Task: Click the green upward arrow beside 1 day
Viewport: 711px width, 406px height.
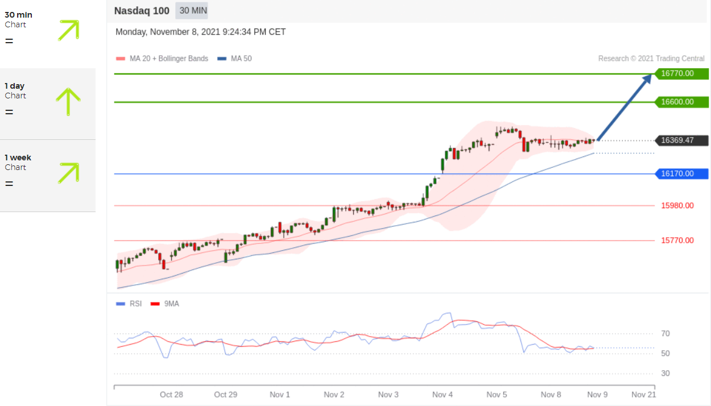Action: 68,102
